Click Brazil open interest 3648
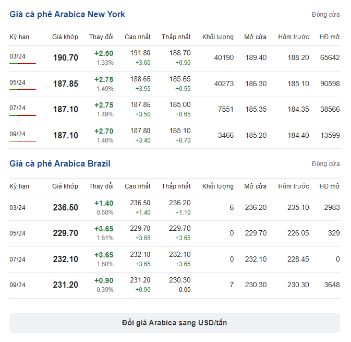The image size is (351, 342). pos(332,285)
